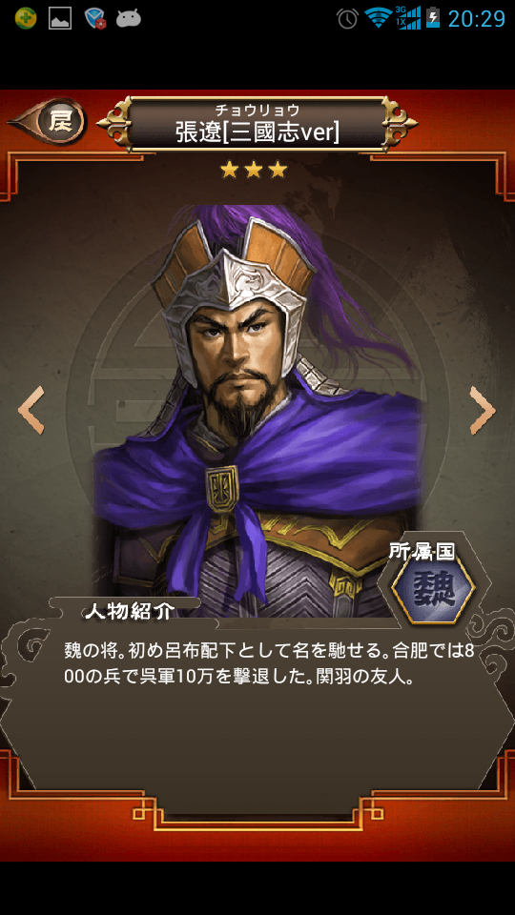Tap the 魏 faction hexagon emblem
This screenshot has height=915, width=515.
pyautogui.click(x=433, y=588)
